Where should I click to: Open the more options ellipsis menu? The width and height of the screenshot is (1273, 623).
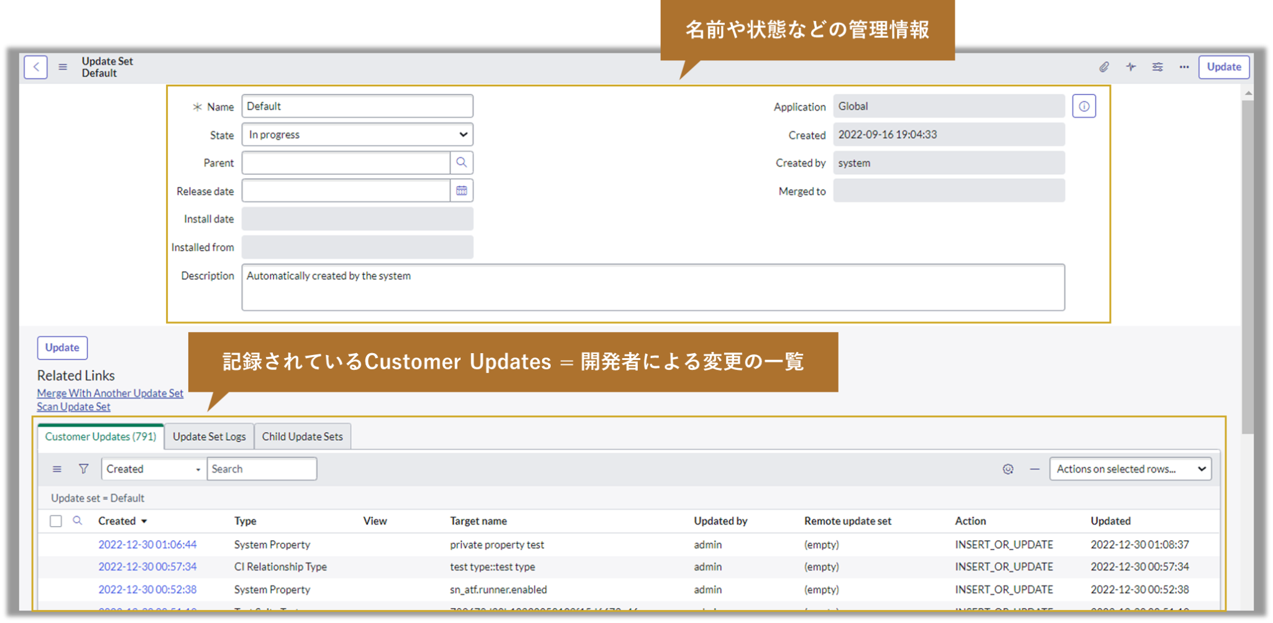(1184, 67)
